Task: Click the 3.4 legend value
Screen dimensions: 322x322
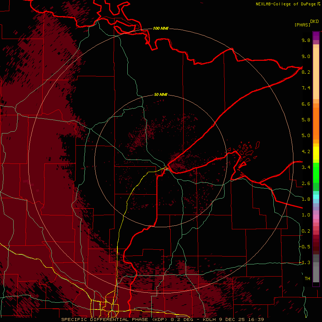Action: click(306, 167)
